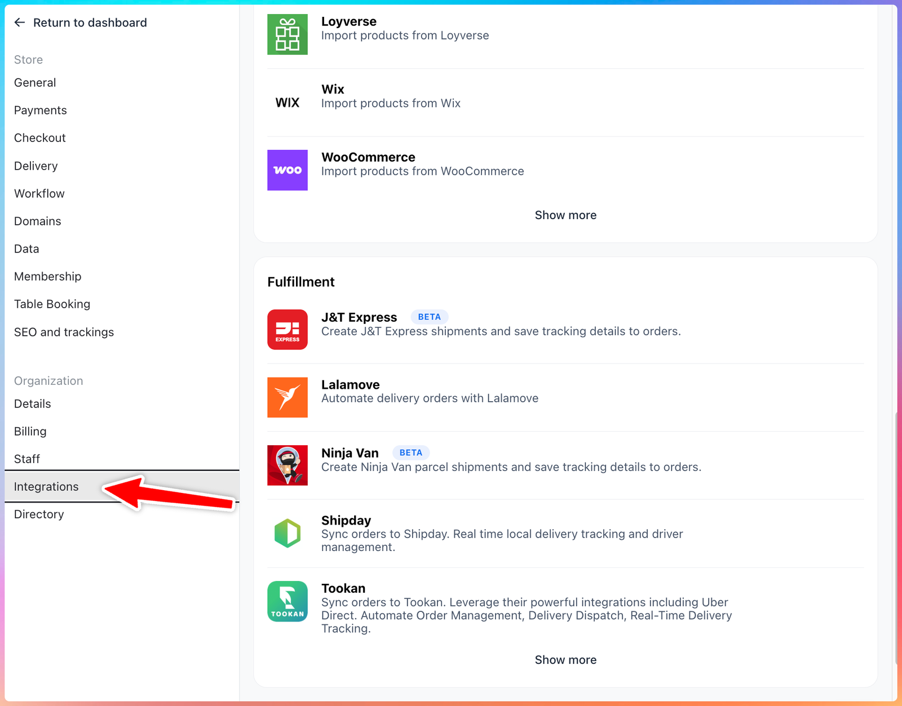The image size is (902, 706).
Task: Open the Loyverse integration title
Action: 349,21
